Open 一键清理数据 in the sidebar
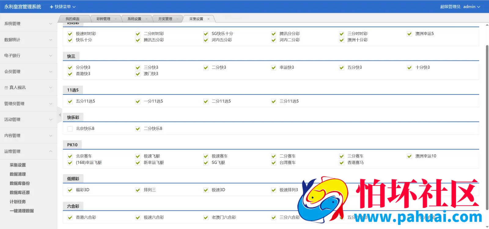This screenshot has height=229, width=489. click(22, 211)
